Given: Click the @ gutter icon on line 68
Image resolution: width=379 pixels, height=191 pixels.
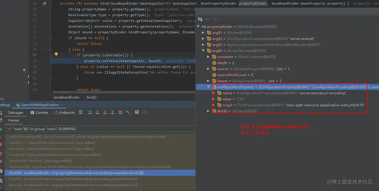Looking at the screenshot, I should click(45, 3).
